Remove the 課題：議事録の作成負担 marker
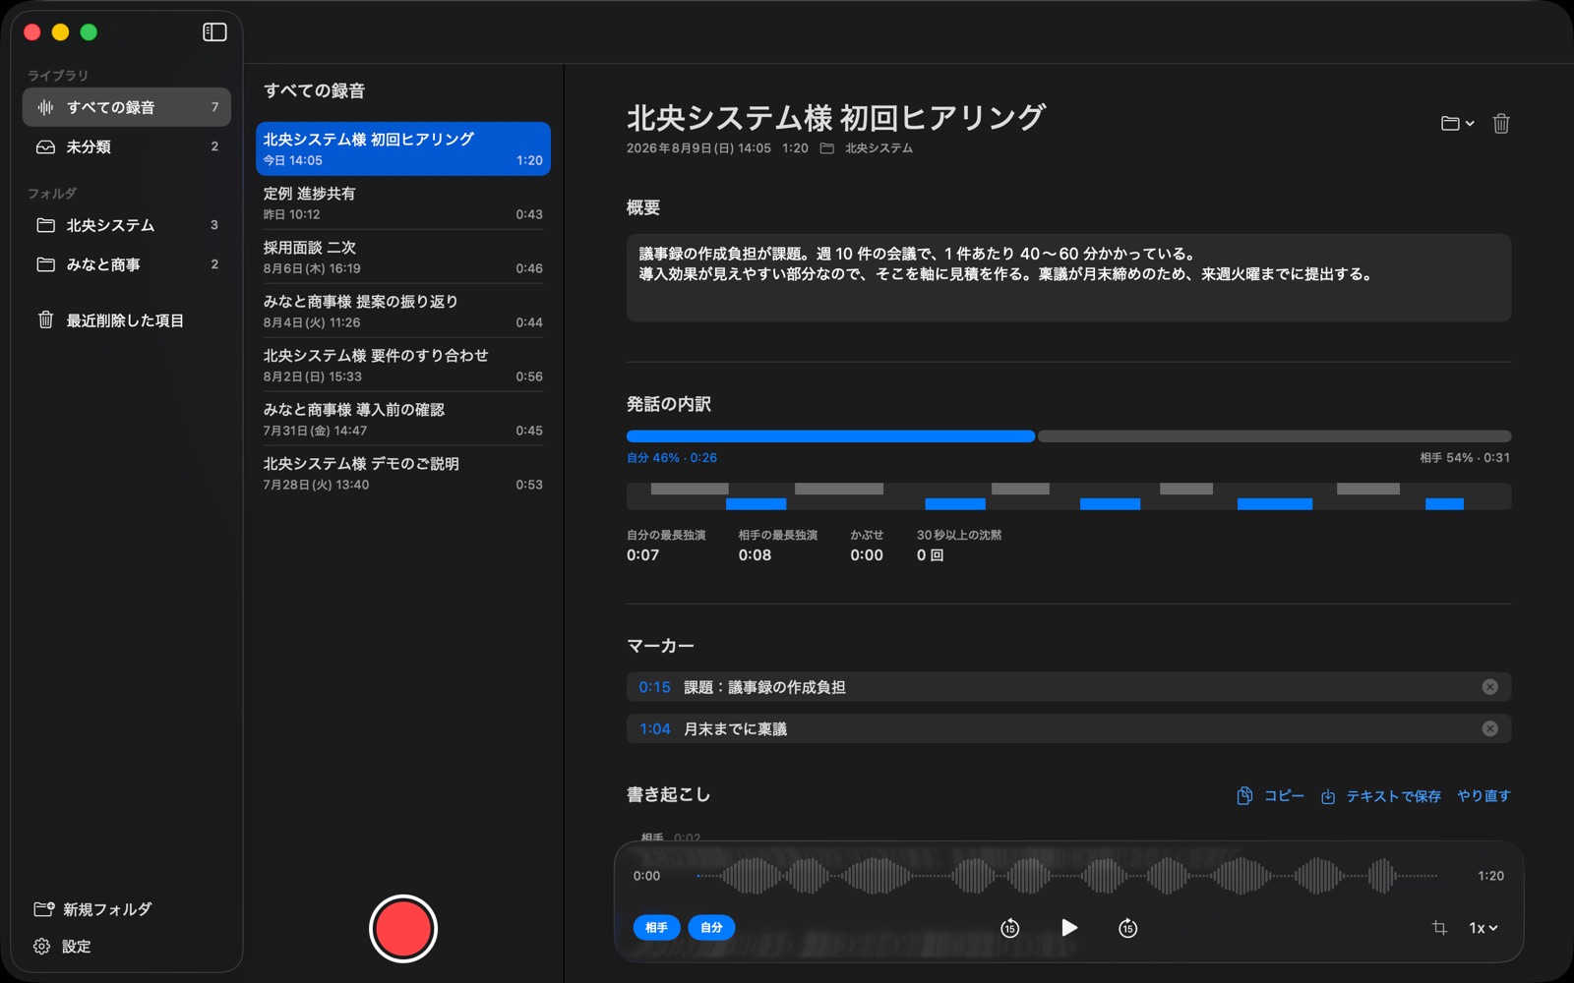Viewport: 1574px width, 983px height. click(x=1490, y=687)
